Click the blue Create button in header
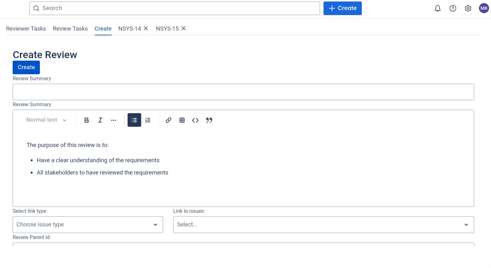The height and width of the screenshot is (268, 491). pos(343,8)
